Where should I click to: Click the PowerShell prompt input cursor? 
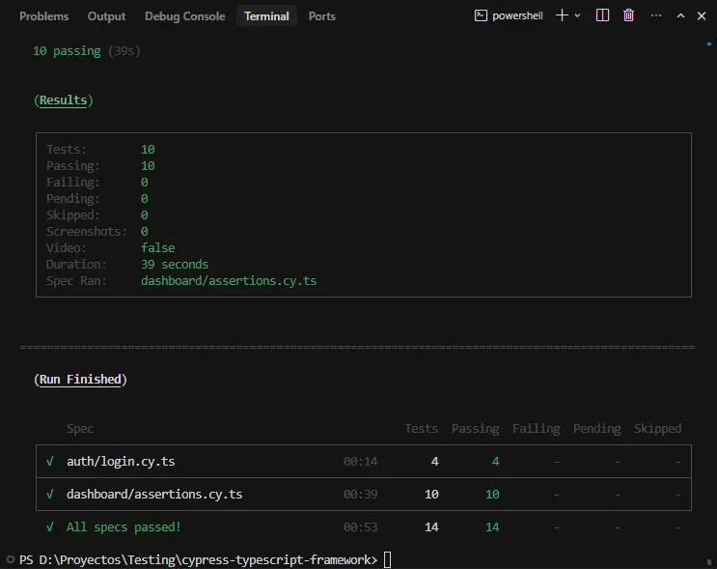click(x=387, y=560)
